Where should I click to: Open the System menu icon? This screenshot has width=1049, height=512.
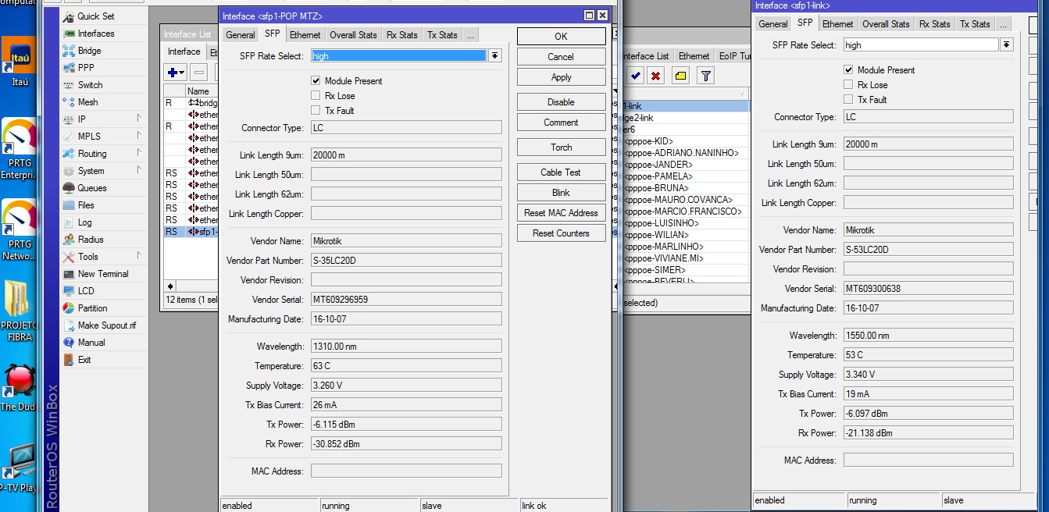tap(69, 171)
